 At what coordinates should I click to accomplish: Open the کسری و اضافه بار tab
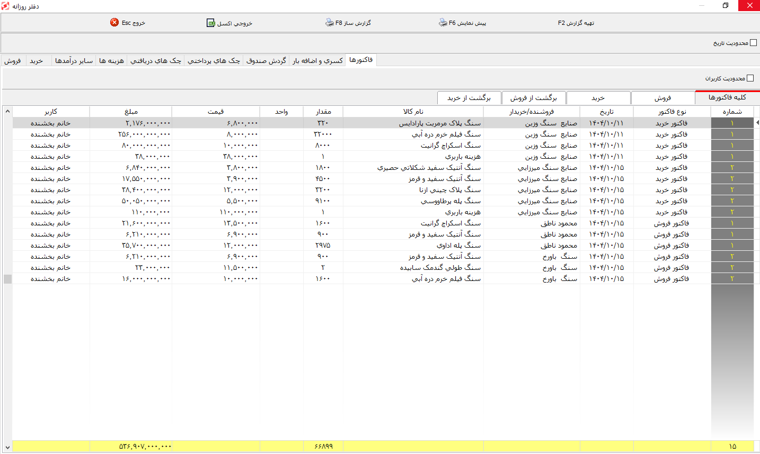(x=318, y=61)
